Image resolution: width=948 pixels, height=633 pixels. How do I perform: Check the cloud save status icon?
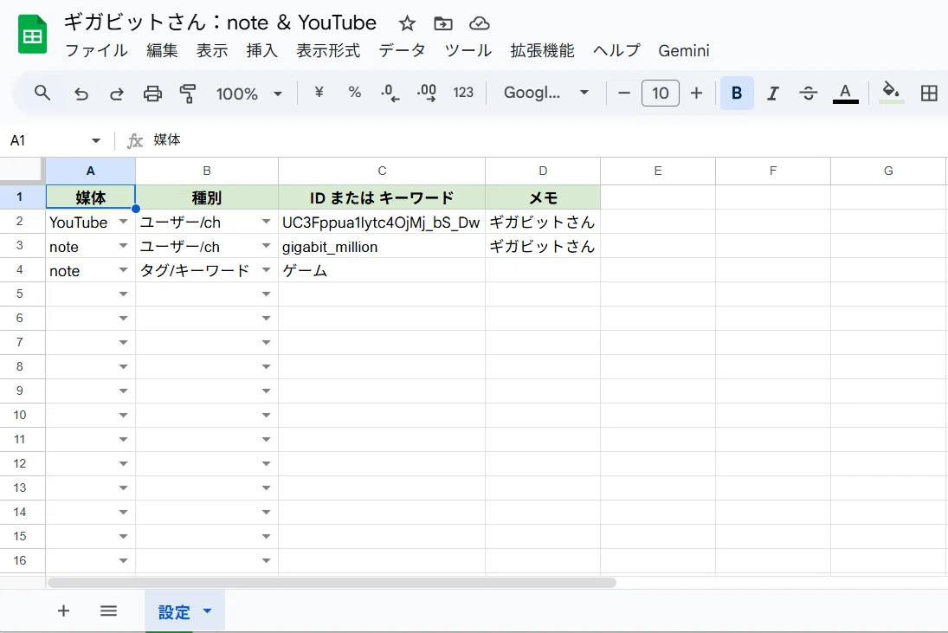pos(480,23)
